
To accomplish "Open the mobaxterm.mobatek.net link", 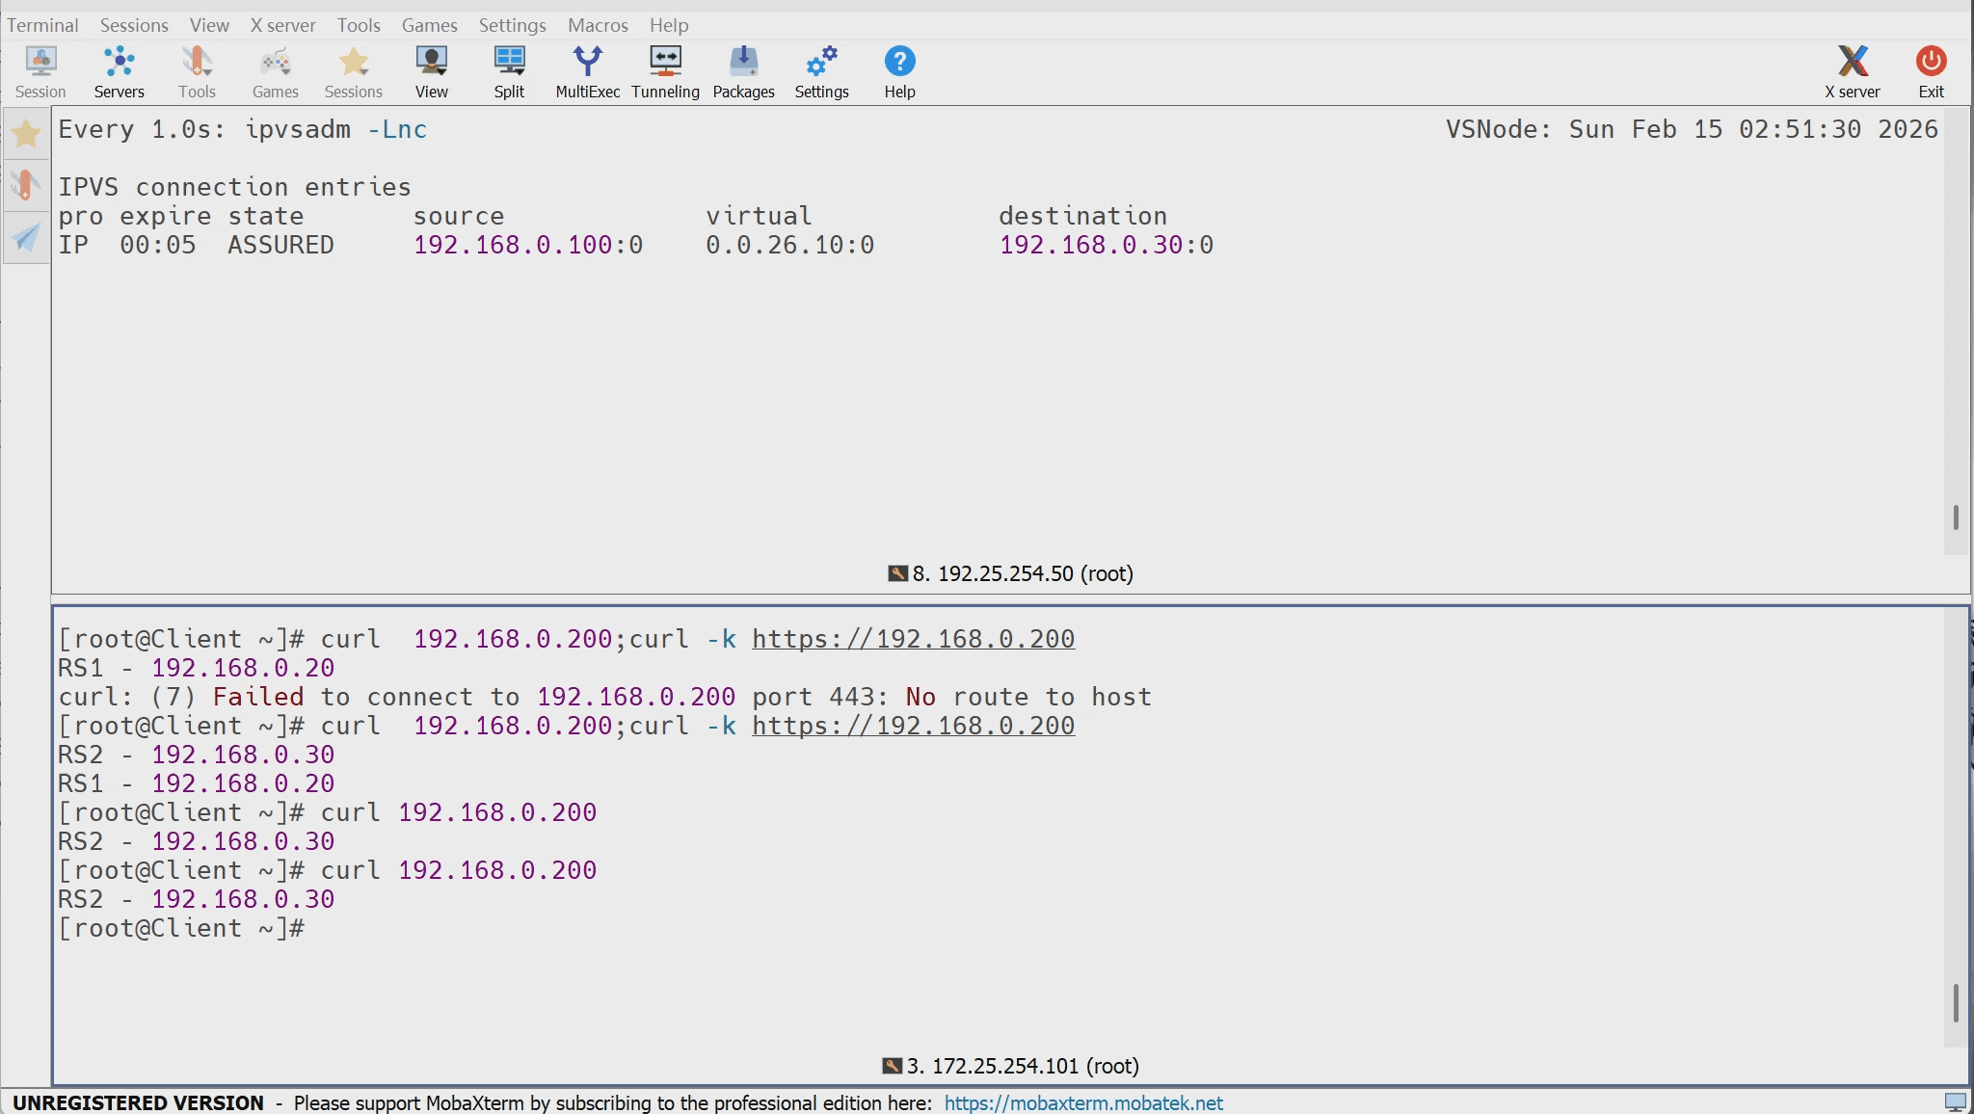I will (1082, 1102).
